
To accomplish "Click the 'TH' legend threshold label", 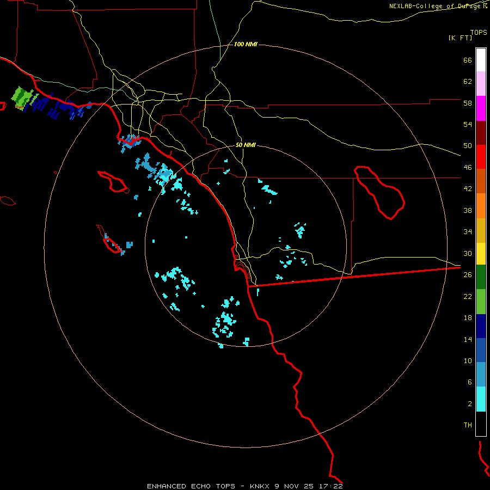I will [x=468, y=425].
